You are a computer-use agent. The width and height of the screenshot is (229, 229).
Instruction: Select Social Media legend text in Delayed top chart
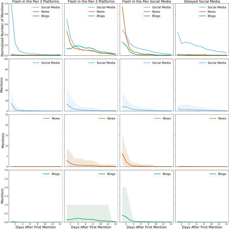[x=217, y=7]
